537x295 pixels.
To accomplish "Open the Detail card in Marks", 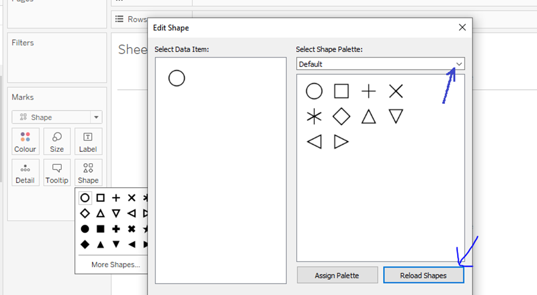I will click(25, 172).
